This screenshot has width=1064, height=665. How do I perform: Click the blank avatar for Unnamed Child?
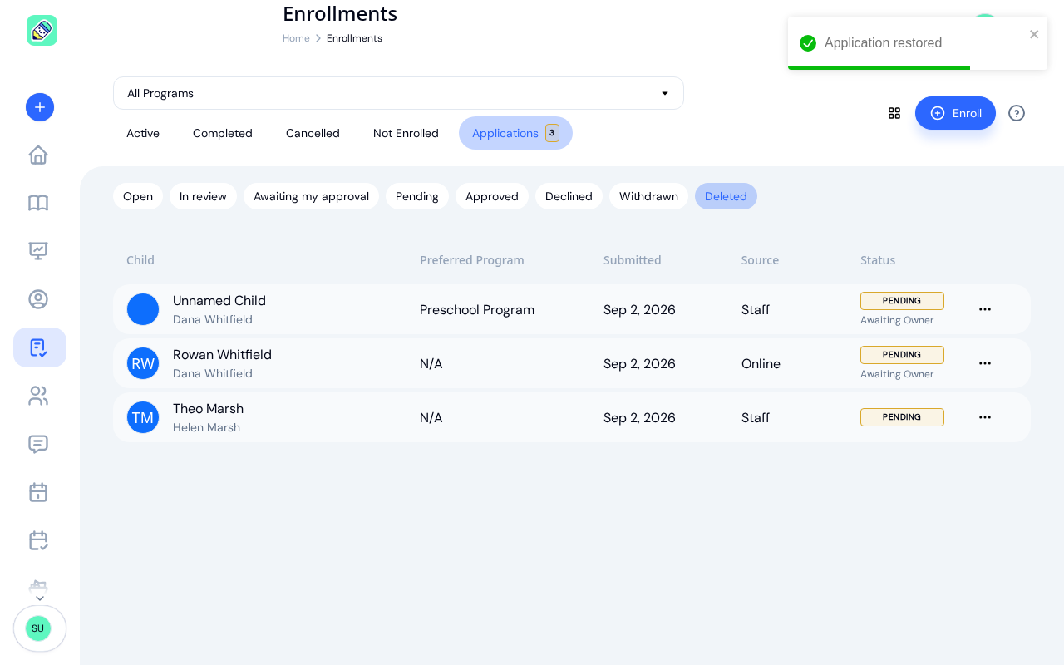tap(143, 309)
